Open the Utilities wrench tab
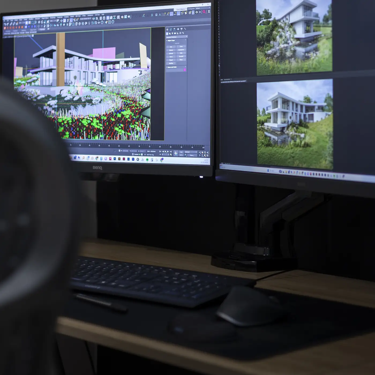The height and width of the screenshot is (375, 375). 185,29
